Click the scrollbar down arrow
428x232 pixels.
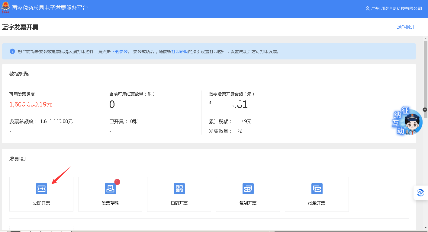(x=425, y=227)
